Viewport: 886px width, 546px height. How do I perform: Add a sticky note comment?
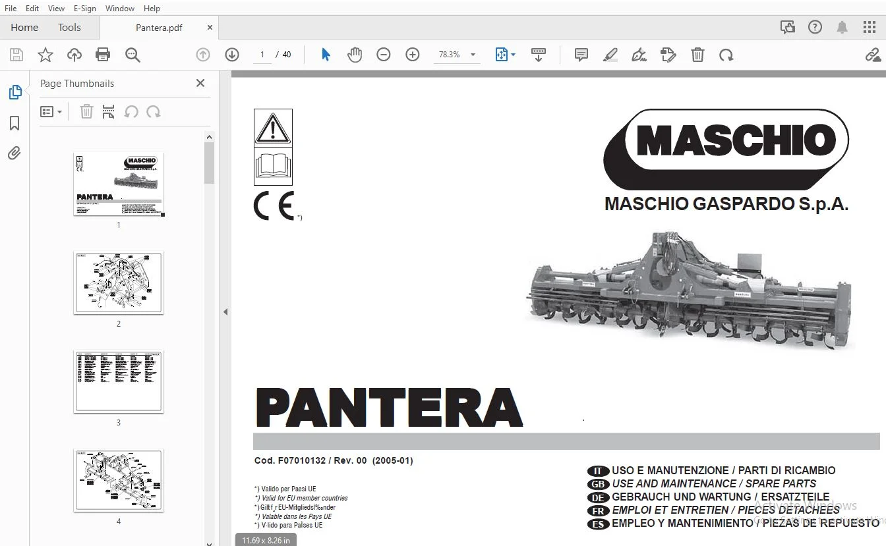[581, 55]
